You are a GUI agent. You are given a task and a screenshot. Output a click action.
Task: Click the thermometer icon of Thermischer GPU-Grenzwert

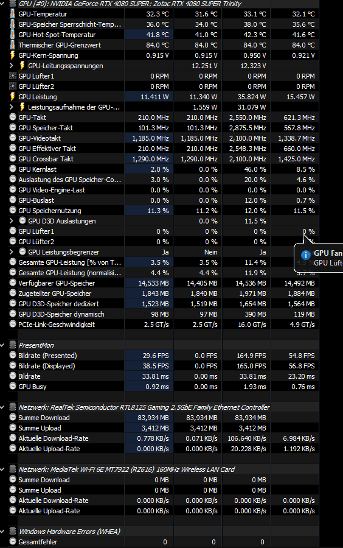pos(13,45)
